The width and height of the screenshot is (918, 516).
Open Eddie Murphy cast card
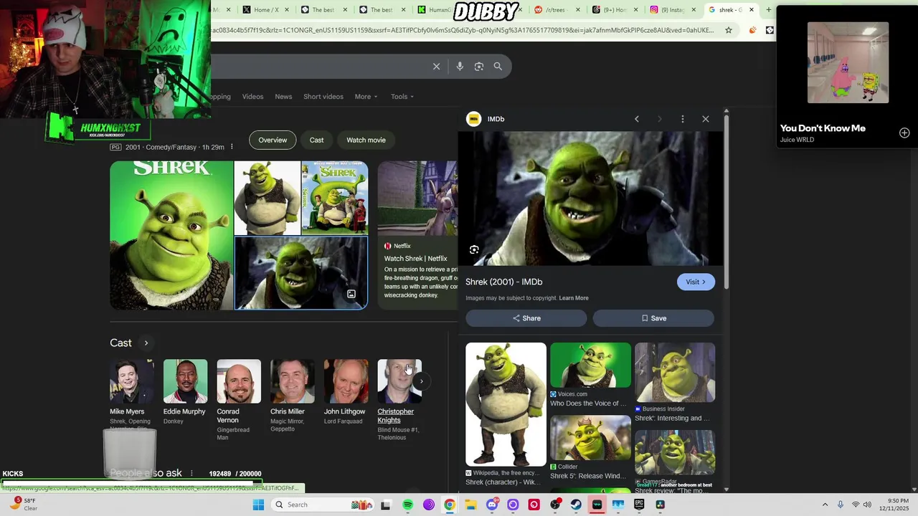(184, 393)
